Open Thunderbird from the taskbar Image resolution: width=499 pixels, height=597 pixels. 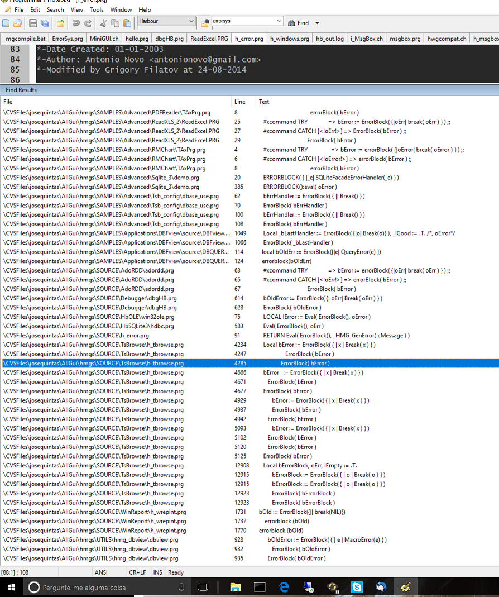click(381, 587)
